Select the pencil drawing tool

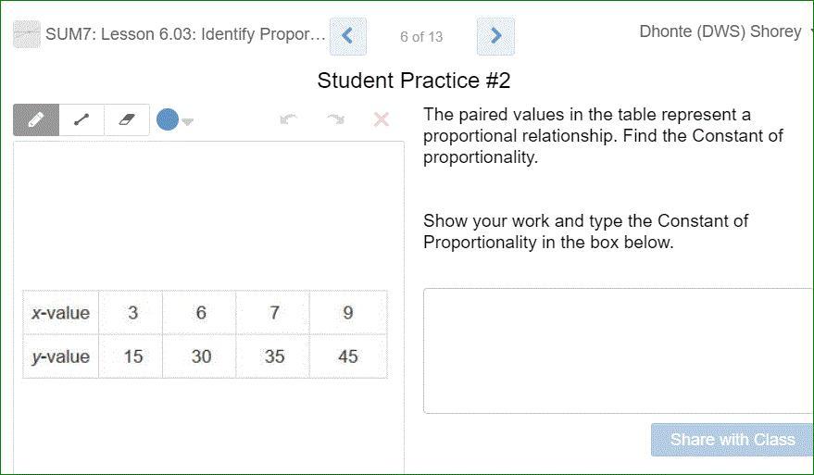point(36,119)
